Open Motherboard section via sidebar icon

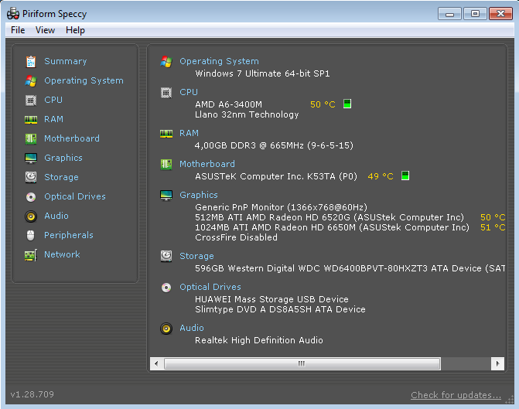coord(31,138)
